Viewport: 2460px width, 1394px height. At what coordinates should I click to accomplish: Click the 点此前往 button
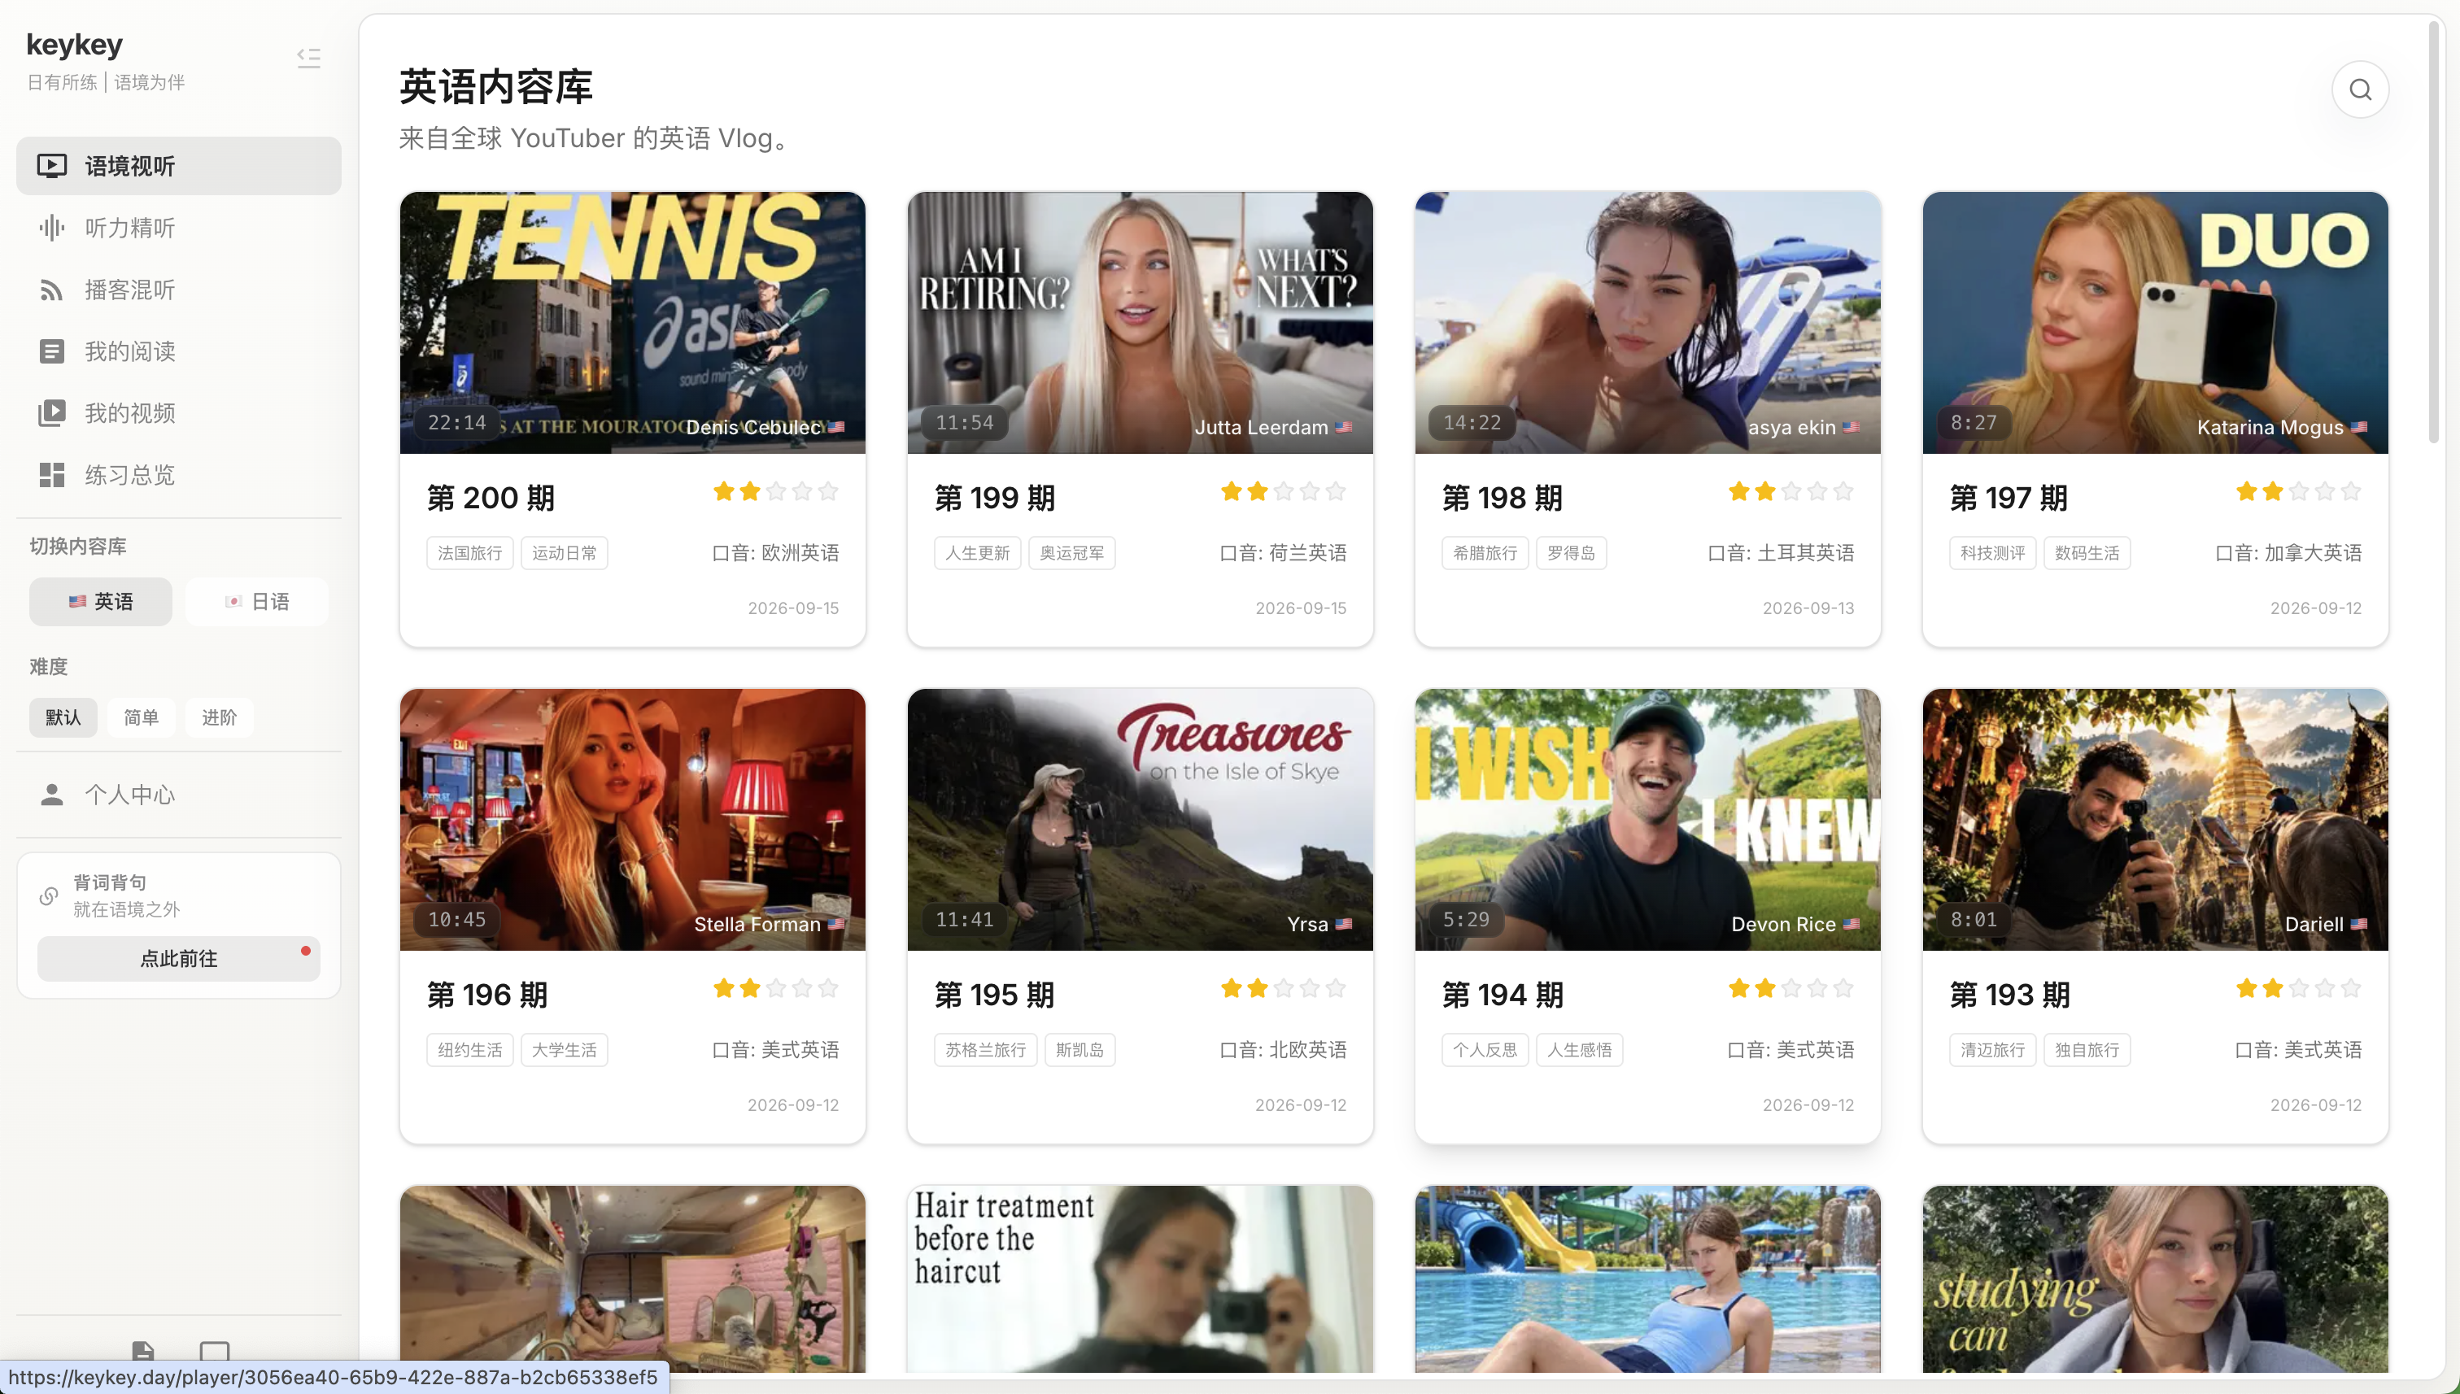tap(178, 958)
